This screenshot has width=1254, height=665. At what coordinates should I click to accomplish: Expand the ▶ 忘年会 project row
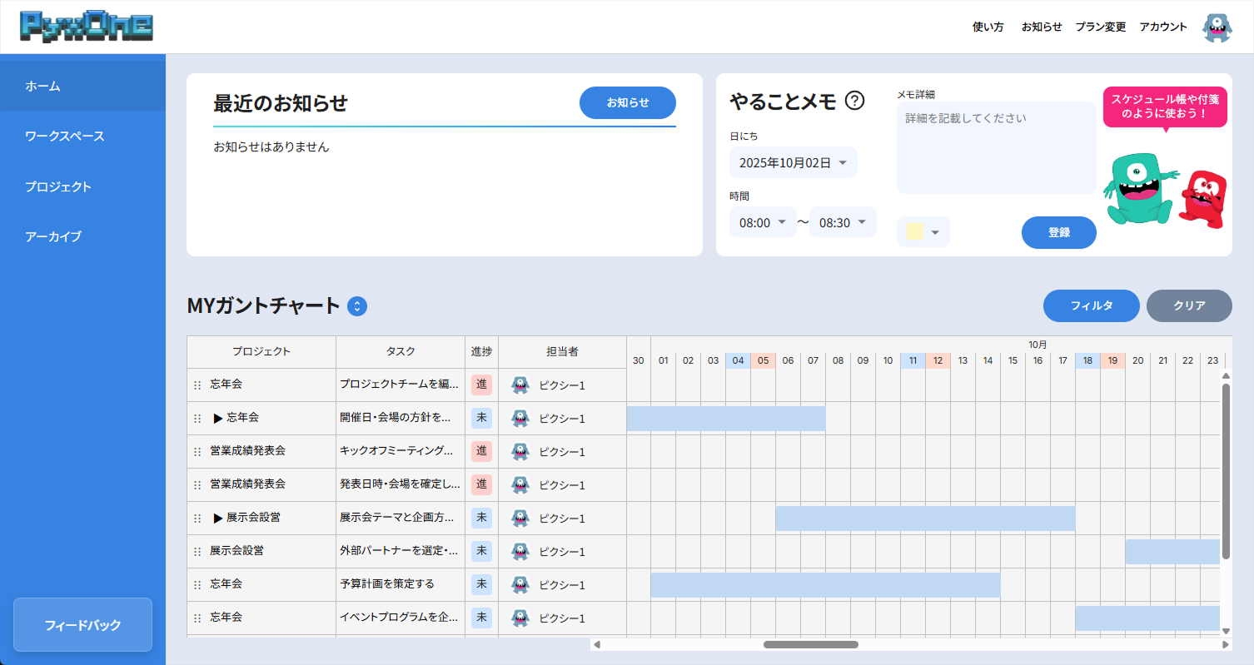point(218,418)
